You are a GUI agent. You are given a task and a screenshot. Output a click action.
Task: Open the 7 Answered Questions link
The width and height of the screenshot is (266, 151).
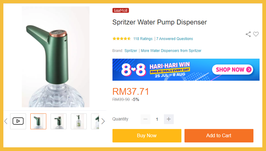coord(175,39)
